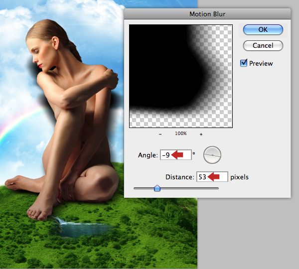The image size is (299, 269).
Task: Confirm Motion Blur with OK button
Action: [x=263, y=29]
